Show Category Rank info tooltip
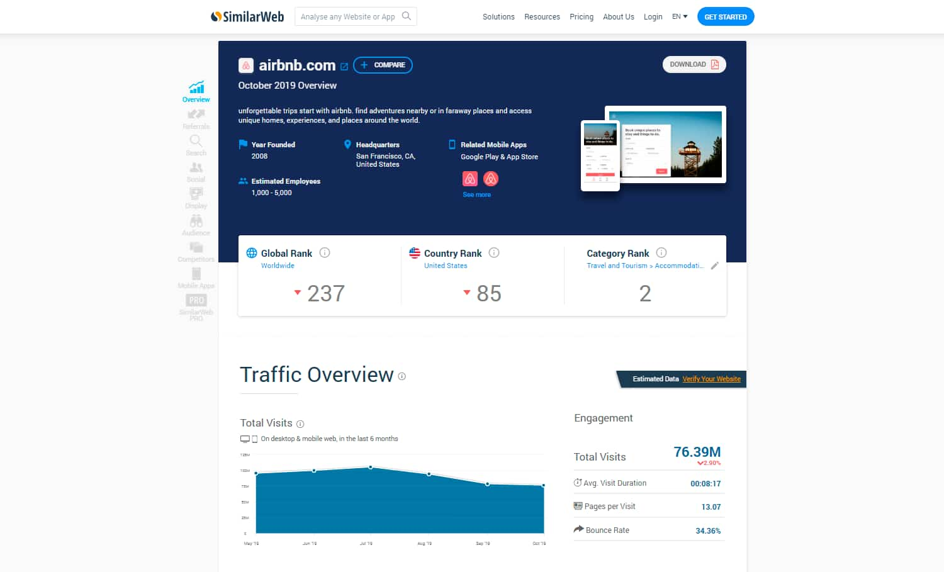Viewport: 944px width, 572px height. coord(661,252)
